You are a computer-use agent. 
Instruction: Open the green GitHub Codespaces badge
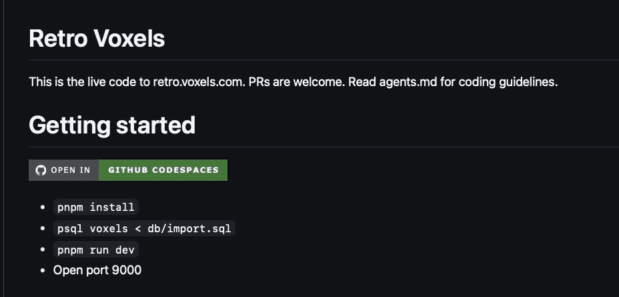pyautogui.click(x=163, y=170)
